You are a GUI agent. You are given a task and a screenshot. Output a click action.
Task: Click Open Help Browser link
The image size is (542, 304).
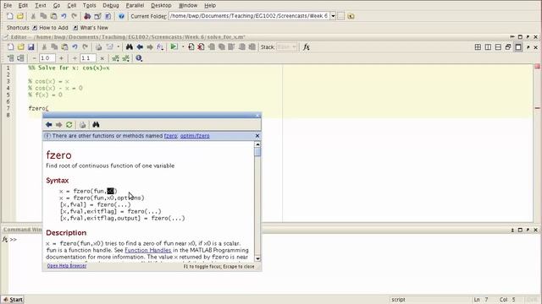click(67, 266)
